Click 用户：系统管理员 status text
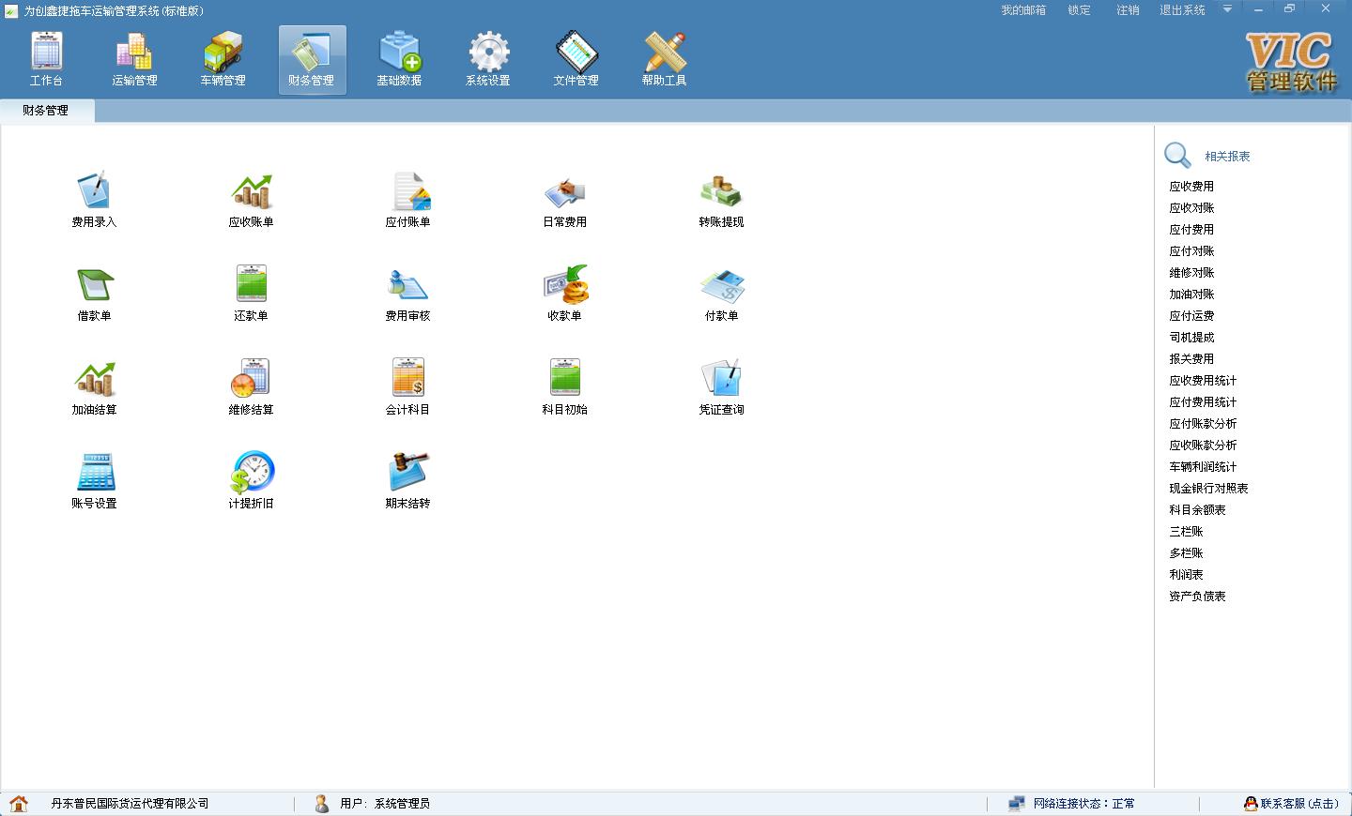Screen dimensions: 1352x816 pyautogui.click(x=385, y=804)
